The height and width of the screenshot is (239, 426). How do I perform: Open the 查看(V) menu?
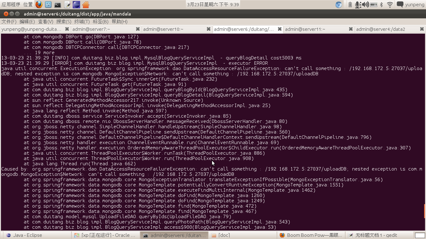click(x=46, y=21)
